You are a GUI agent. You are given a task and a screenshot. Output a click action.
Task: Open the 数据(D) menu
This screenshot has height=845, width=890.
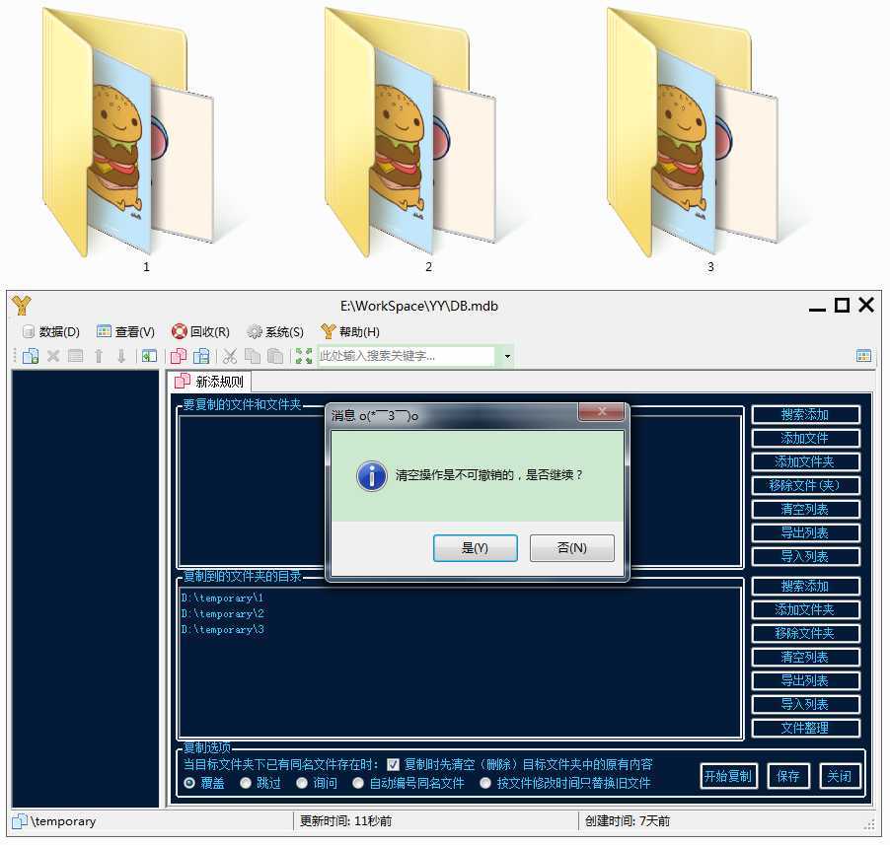click(50, 331)
